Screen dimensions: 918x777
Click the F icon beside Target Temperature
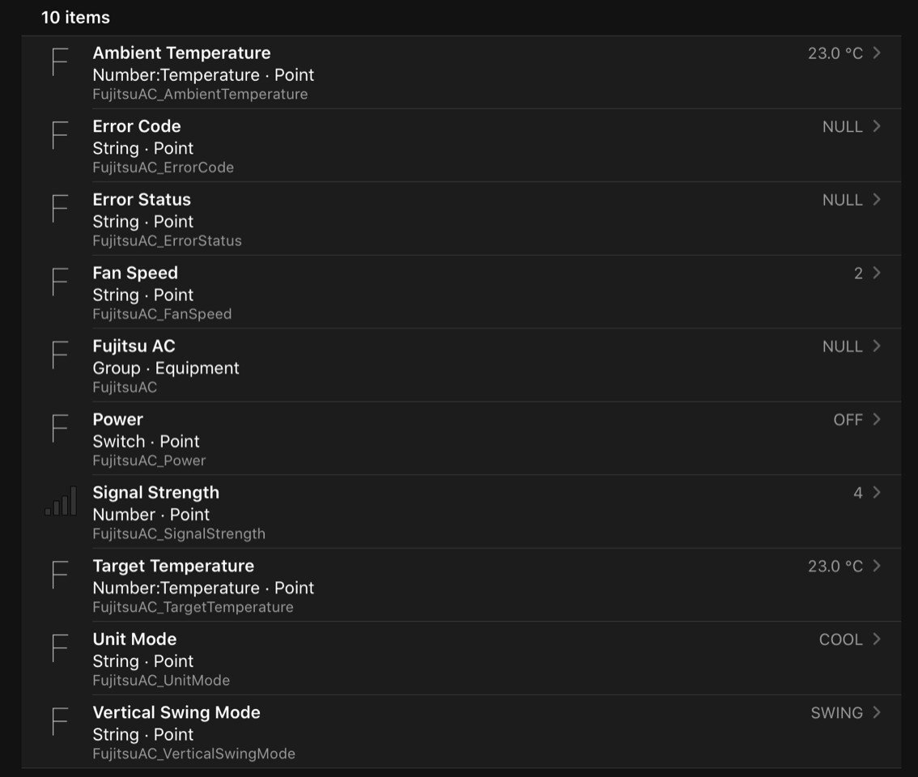point(60,575)
